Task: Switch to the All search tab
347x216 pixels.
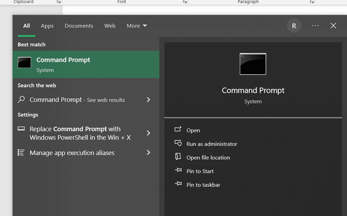Action: 27,26
